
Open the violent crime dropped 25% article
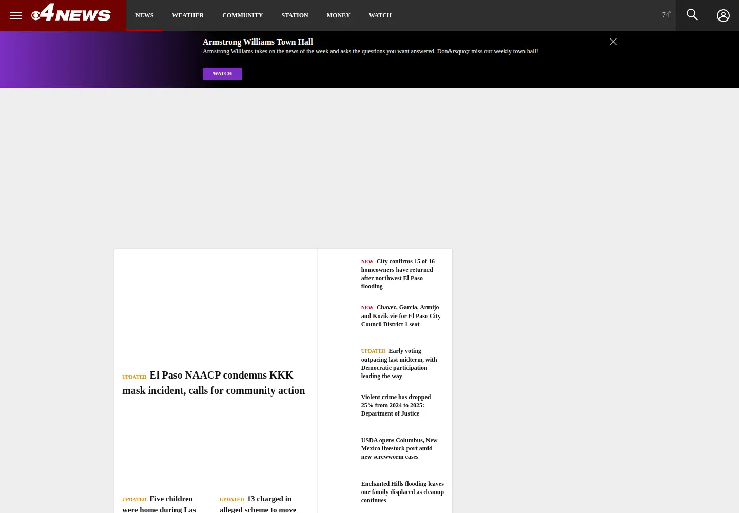coord(396,405)
